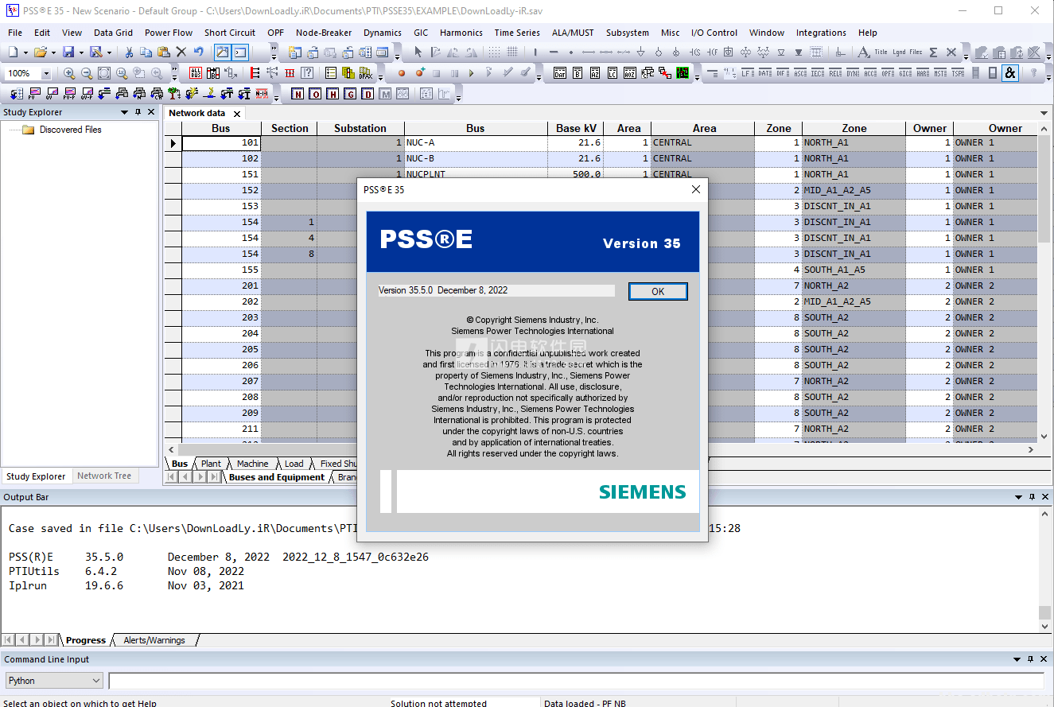Image resolution: width=1054 pixels, height=707 pixels.
Task: Click the ALL BUS toolbar icon
Action: point(196,73)
